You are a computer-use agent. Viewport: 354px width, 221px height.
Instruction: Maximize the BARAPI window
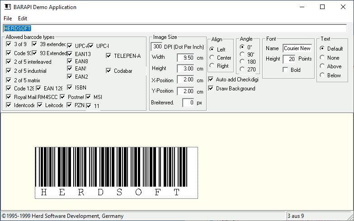[x=322, y=7]
